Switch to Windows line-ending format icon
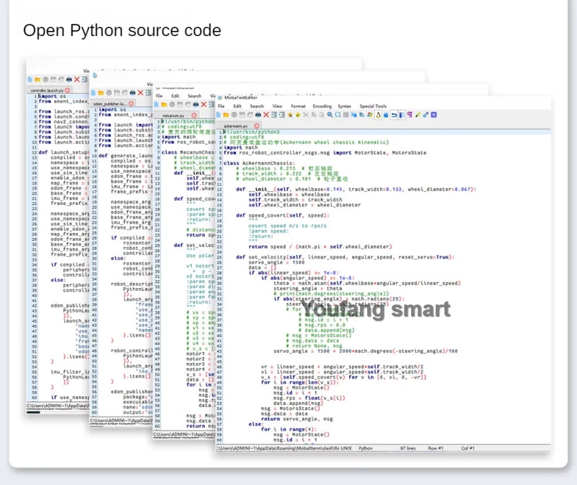 [x=370, y=115]
